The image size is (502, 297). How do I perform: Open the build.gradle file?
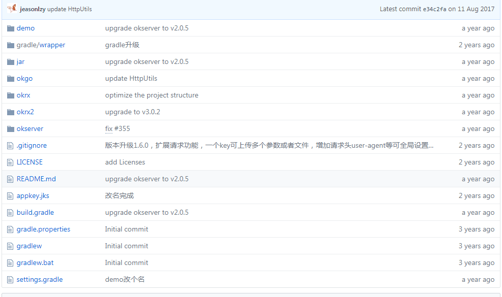35,212
